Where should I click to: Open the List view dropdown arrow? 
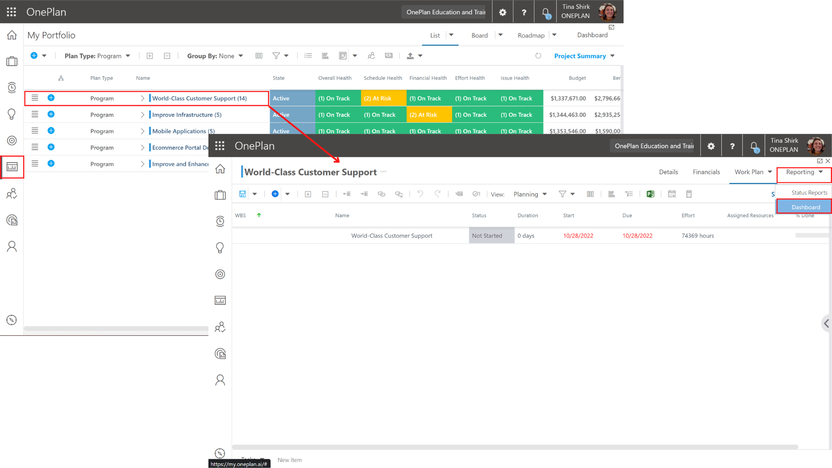(x=451, y=35)
